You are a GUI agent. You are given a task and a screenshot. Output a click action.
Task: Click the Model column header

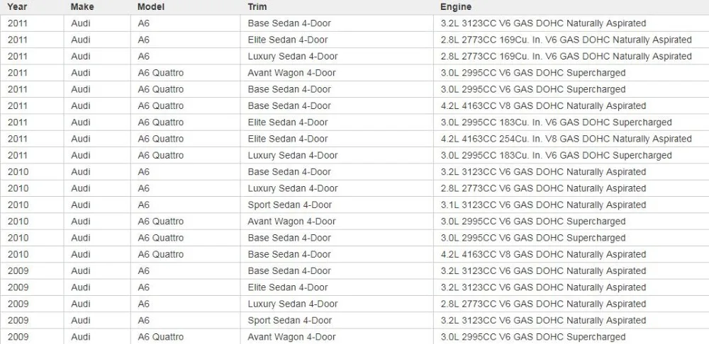[185, 7]
